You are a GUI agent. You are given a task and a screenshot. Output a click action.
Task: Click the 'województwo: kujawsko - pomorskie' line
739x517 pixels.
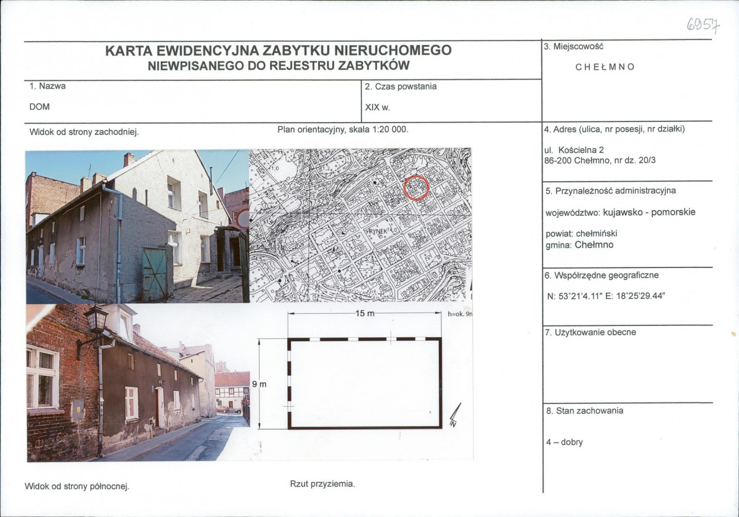point(620,213)
